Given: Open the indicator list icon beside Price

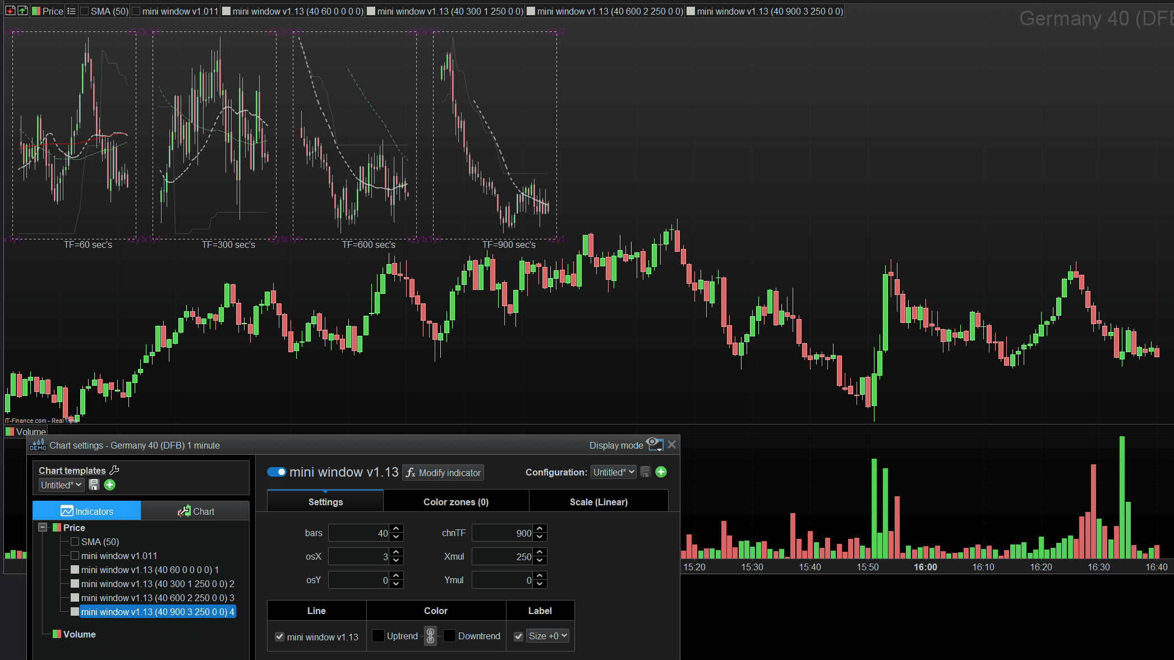Looking at the screenshot, I should (x=71, y=11).
